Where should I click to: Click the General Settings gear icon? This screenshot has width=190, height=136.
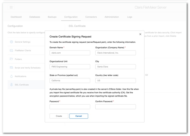pyautogui.click(x=11, y=42)
